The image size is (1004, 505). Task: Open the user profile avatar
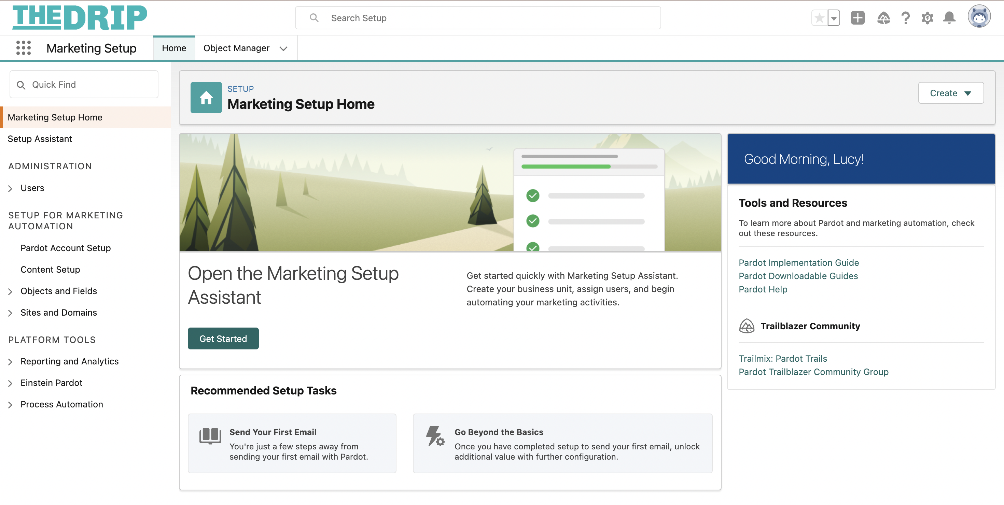coord(979,17)
